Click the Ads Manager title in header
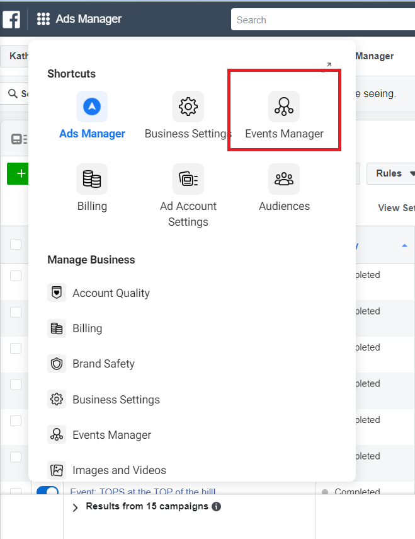 [89, 19]
